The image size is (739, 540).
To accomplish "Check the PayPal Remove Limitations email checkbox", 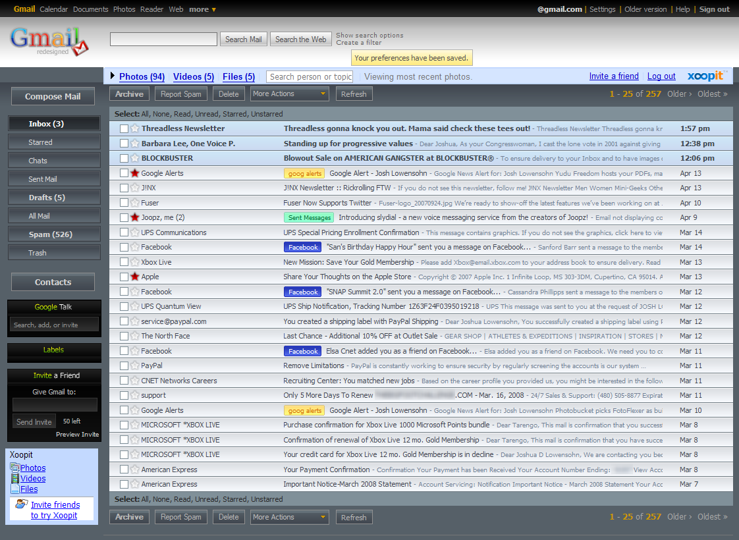I will (124, 365).
